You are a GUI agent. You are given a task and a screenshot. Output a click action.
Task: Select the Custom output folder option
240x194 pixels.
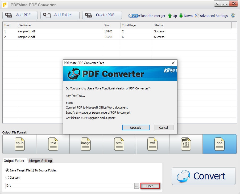(7, 177)
